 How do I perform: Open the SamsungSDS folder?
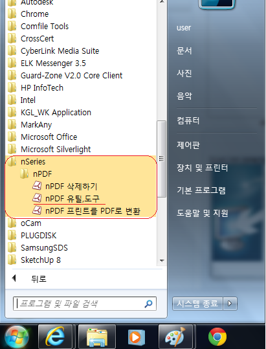(44, 248)
